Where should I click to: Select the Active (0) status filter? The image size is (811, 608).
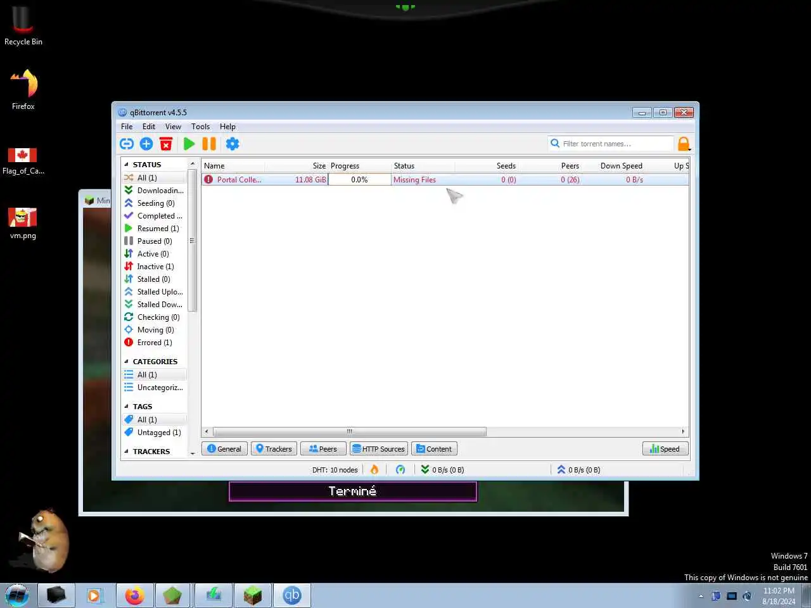(154, 254)
